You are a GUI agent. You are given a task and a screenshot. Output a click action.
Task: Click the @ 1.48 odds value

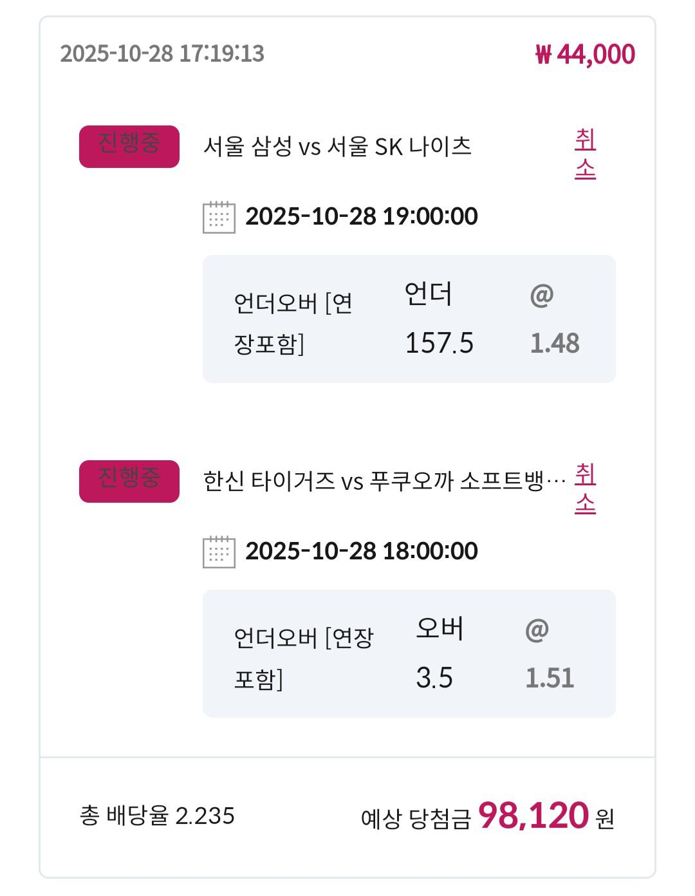pos(554,320)
